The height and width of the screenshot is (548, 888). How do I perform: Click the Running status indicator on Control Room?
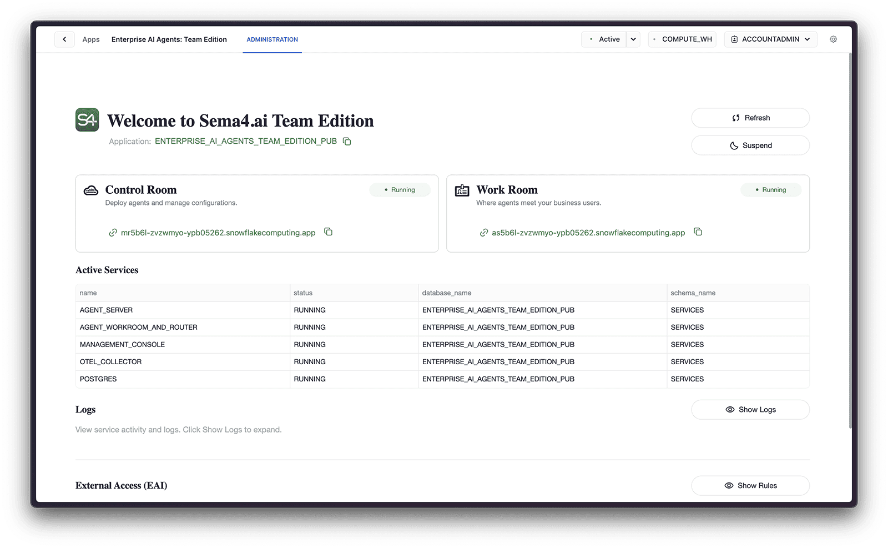tap(400, 189)
